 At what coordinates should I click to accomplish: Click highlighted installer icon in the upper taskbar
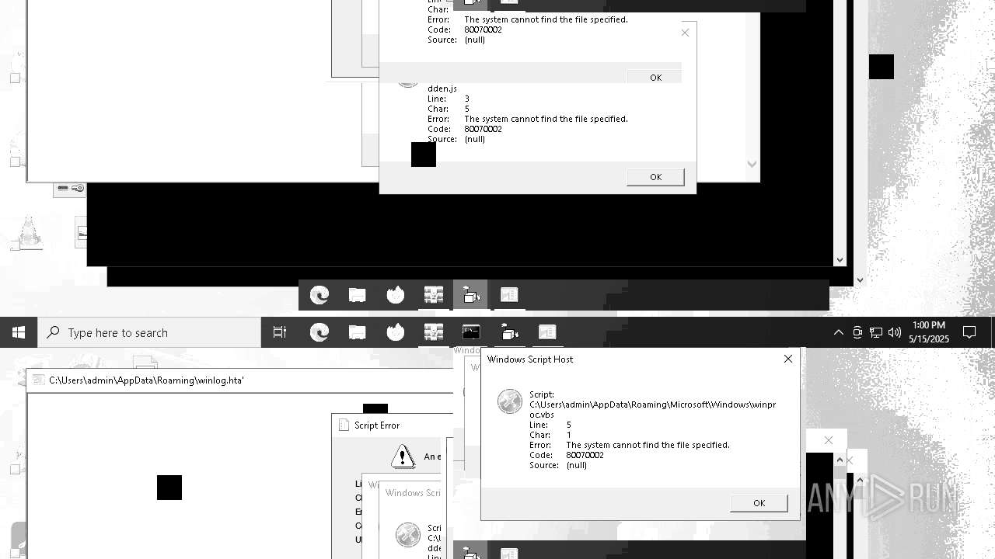471,295
